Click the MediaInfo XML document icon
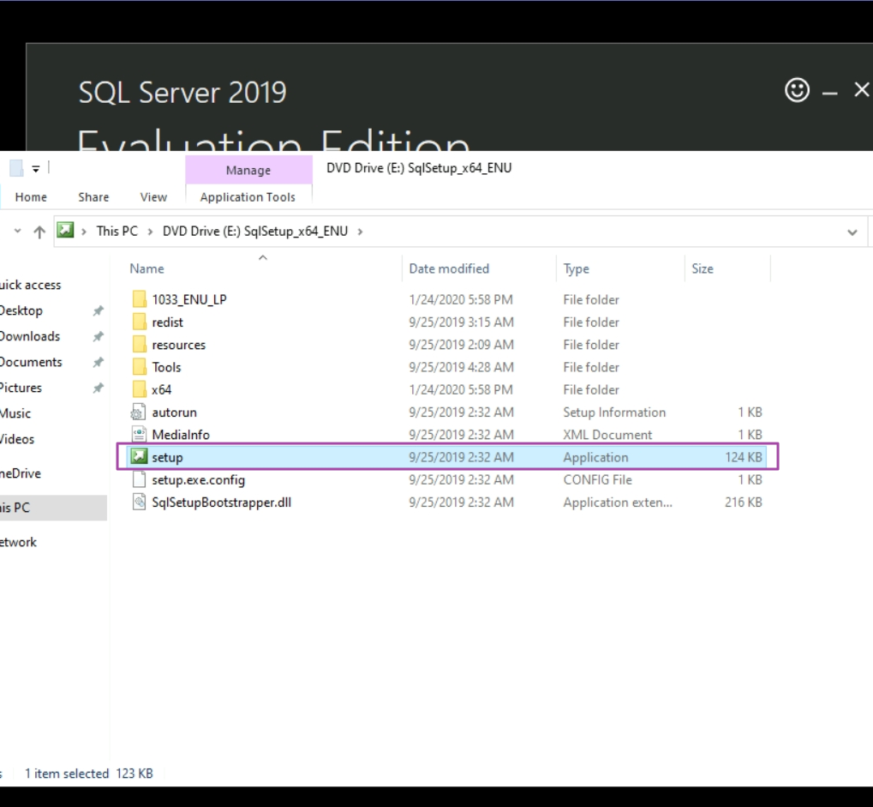The image size is (873, 807). (x=139, y=434)
